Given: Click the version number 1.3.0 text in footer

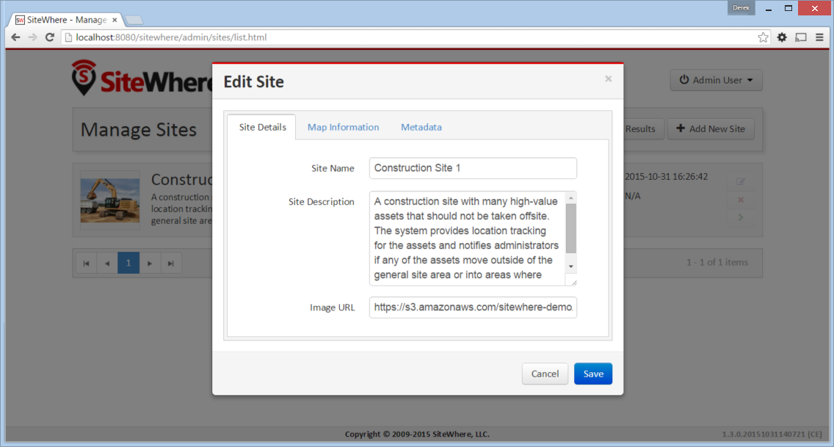Looking at the screenshot, I should tap(772, 435).
